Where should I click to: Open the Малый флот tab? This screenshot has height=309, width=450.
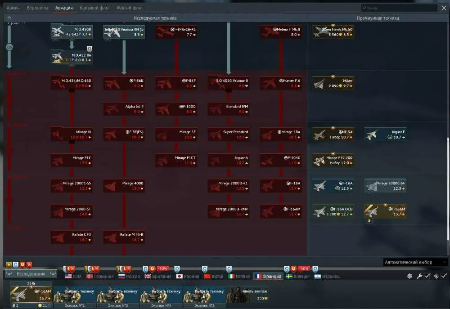(x=130, y=8)
